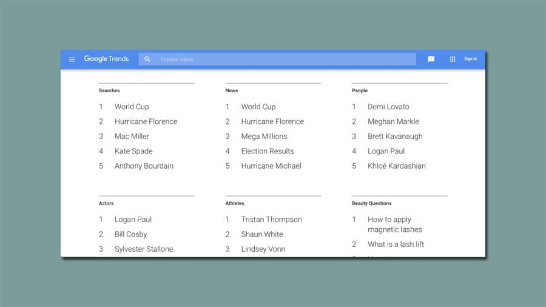This screenshot has width=546, height=307.
Task: Click the Google Trends logo
Action: click(x=106, y=59)
